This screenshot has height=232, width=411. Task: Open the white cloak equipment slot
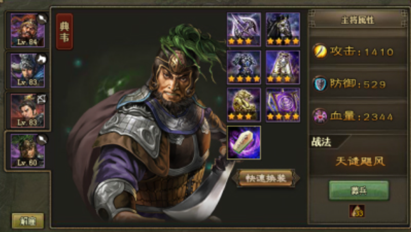pyautogui.click(x=283, y=67)
